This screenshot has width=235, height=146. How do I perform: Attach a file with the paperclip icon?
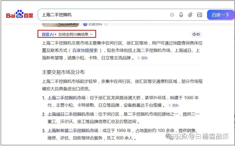(190, 15)
